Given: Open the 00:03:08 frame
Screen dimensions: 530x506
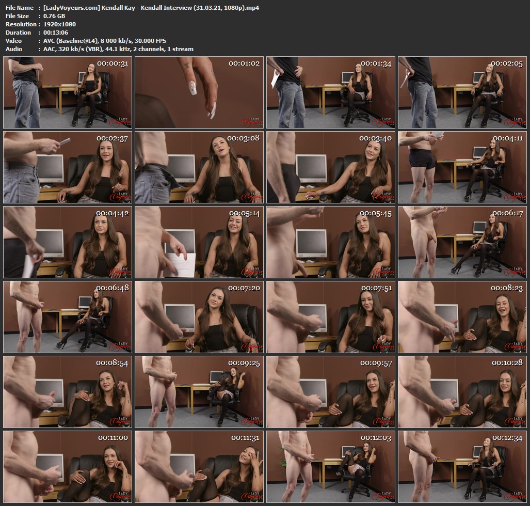Looking at the screenshot, I should pyautogui.click(x=200, y=167).
